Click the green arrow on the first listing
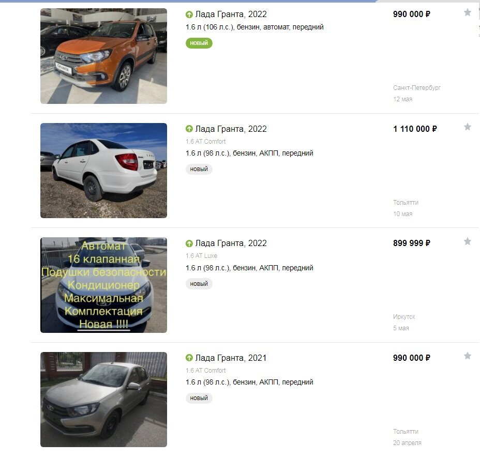480x459 pixels. 189,14
